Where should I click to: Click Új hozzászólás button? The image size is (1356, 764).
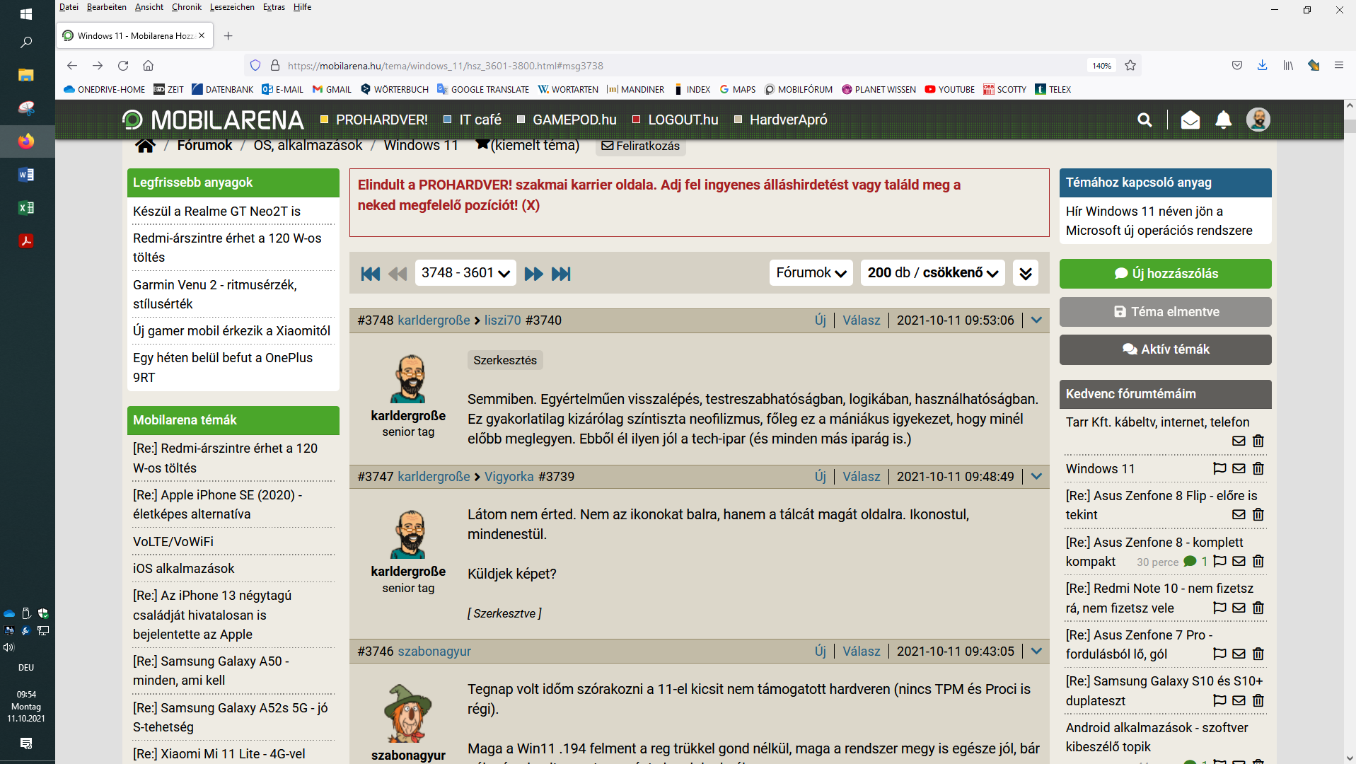pyautogui.click(x=1165, y=274)
